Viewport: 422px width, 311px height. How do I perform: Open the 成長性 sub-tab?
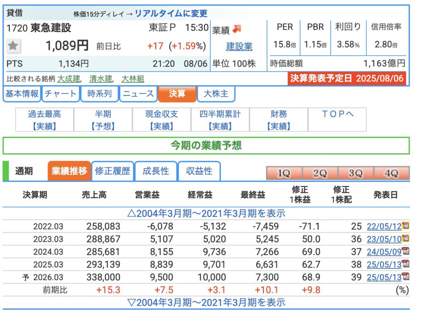click(x=156, y=171)
